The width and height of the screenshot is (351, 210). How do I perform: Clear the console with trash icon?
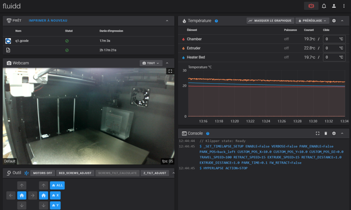click(326, 133)
